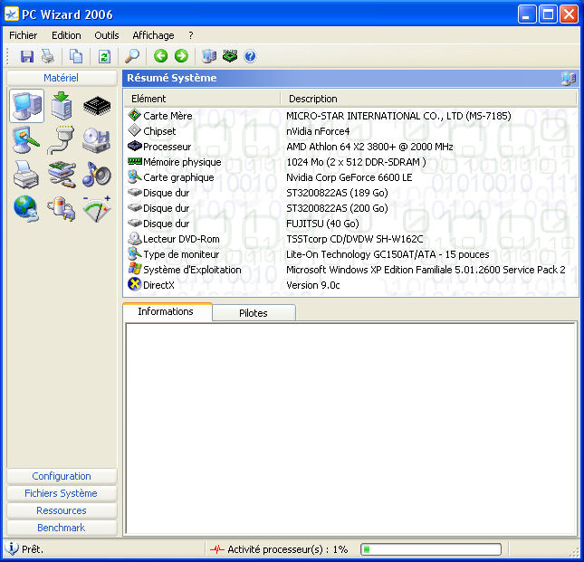The width and height of the screenshot is (584, 562).
Task: Go forward with the green right arrow
Action: click(181, 56)
